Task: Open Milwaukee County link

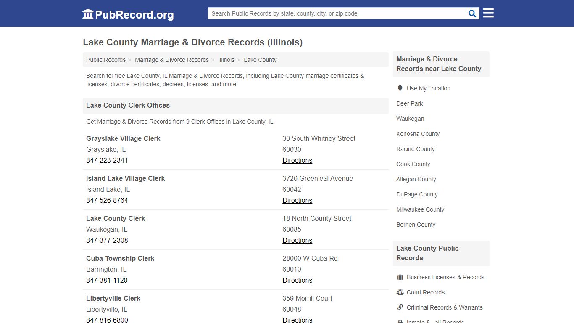Action: tap(420, 209)
